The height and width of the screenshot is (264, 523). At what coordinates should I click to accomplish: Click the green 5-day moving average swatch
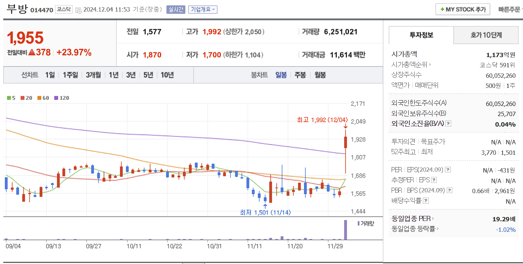9,98
